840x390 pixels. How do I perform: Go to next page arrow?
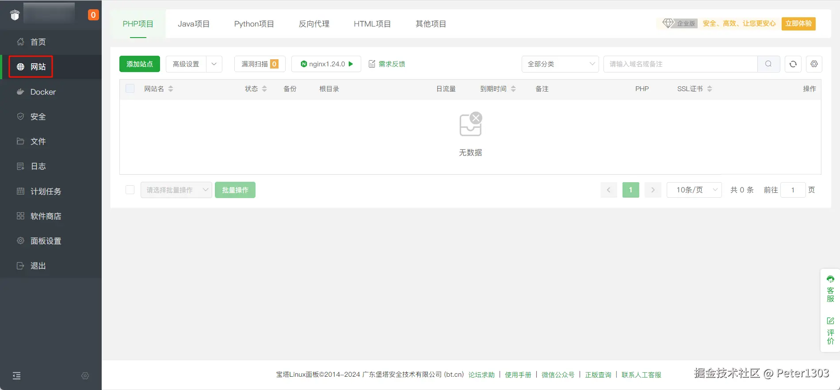(x=653, y=190)
